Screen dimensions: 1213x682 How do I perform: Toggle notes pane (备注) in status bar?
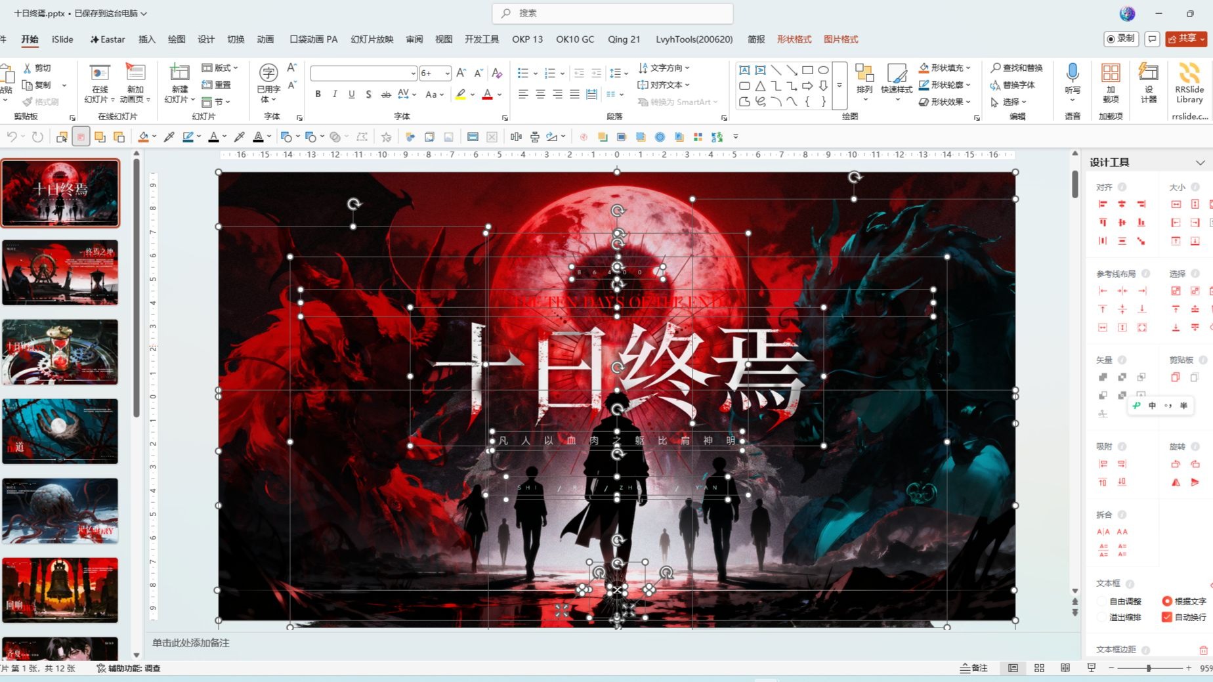coord(974,668)
